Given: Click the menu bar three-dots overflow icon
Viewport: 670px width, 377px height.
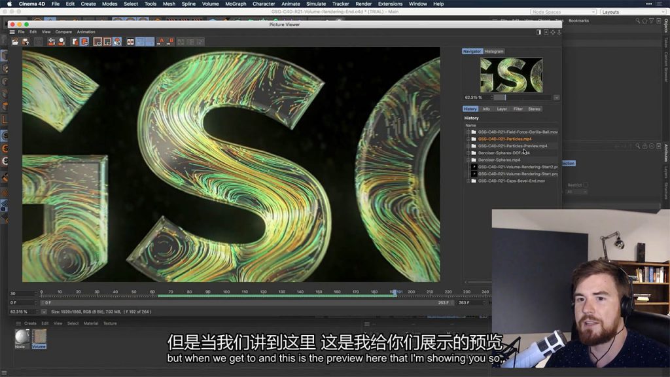Looking at the screenshot, I should (649, 4).
